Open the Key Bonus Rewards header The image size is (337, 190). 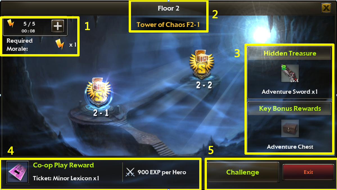click(290, 108)
